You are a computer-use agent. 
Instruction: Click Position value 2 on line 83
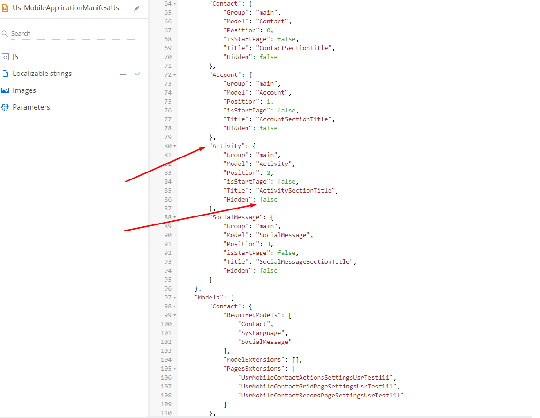[x=268, y=172]
